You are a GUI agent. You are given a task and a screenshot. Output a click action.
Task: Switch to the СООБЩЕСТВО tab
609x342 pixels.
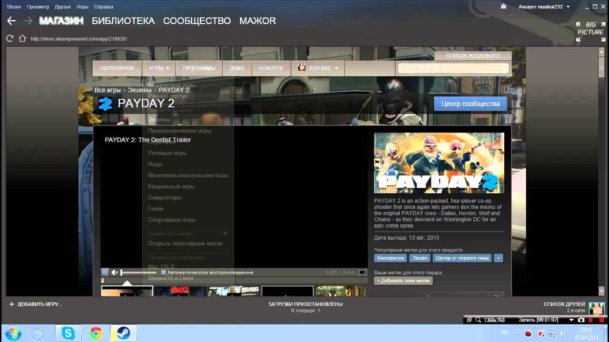click(x=197, y=21)
